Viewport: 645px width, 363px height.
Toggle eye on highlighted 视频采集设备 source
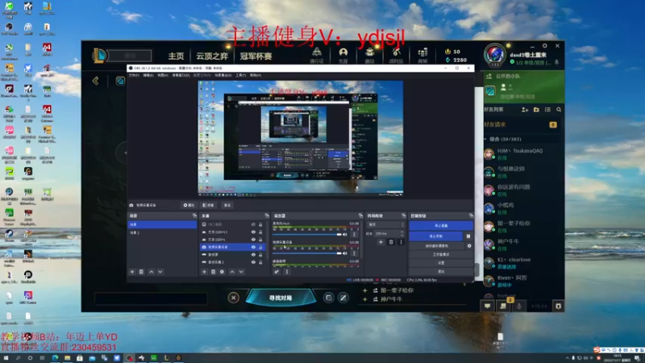pos(253,247)
